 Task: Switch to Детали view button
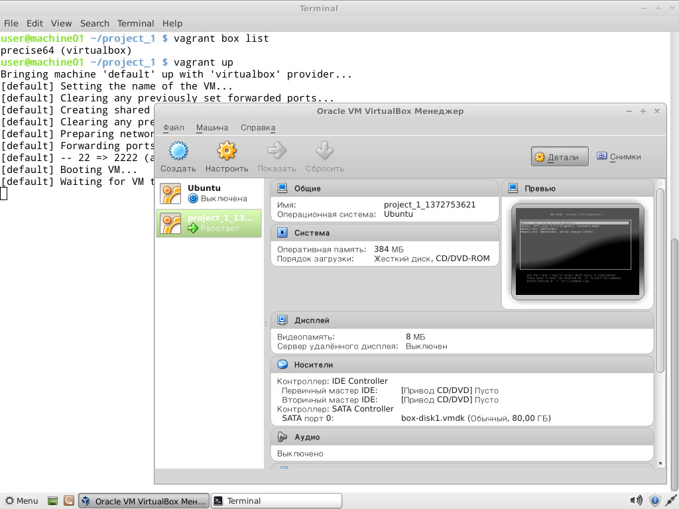point(560,156)
